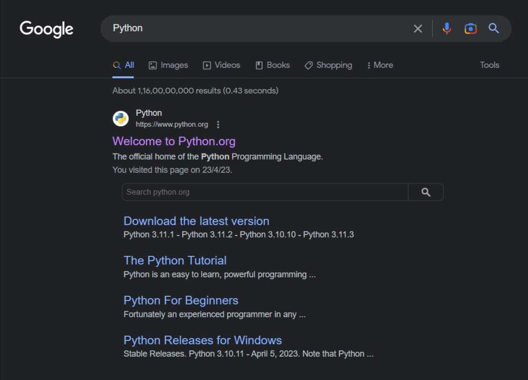528x380 pixels.
Task: Open Python For Beginners link
Action: 181,301
